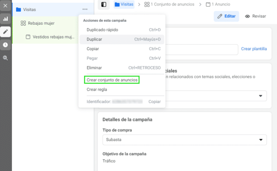The image size is (277, 171).
Task: Click the Detalles de la campaña heading
Action: 127,120
